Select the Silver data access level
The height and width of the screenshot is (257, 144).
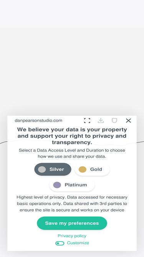click(x=53, y=169)
